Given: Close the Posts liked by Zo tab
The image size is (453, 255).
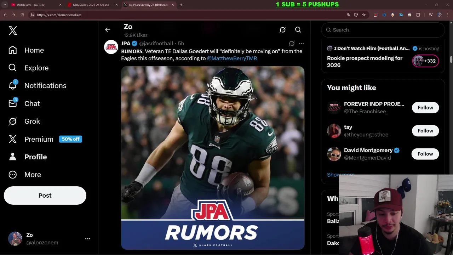Looking at the screenshot, I should click(x=173, y=5).
